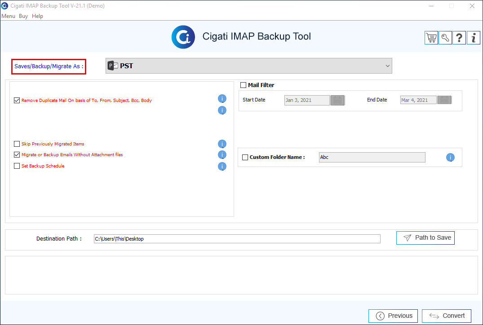Open the Help menu

38,16
